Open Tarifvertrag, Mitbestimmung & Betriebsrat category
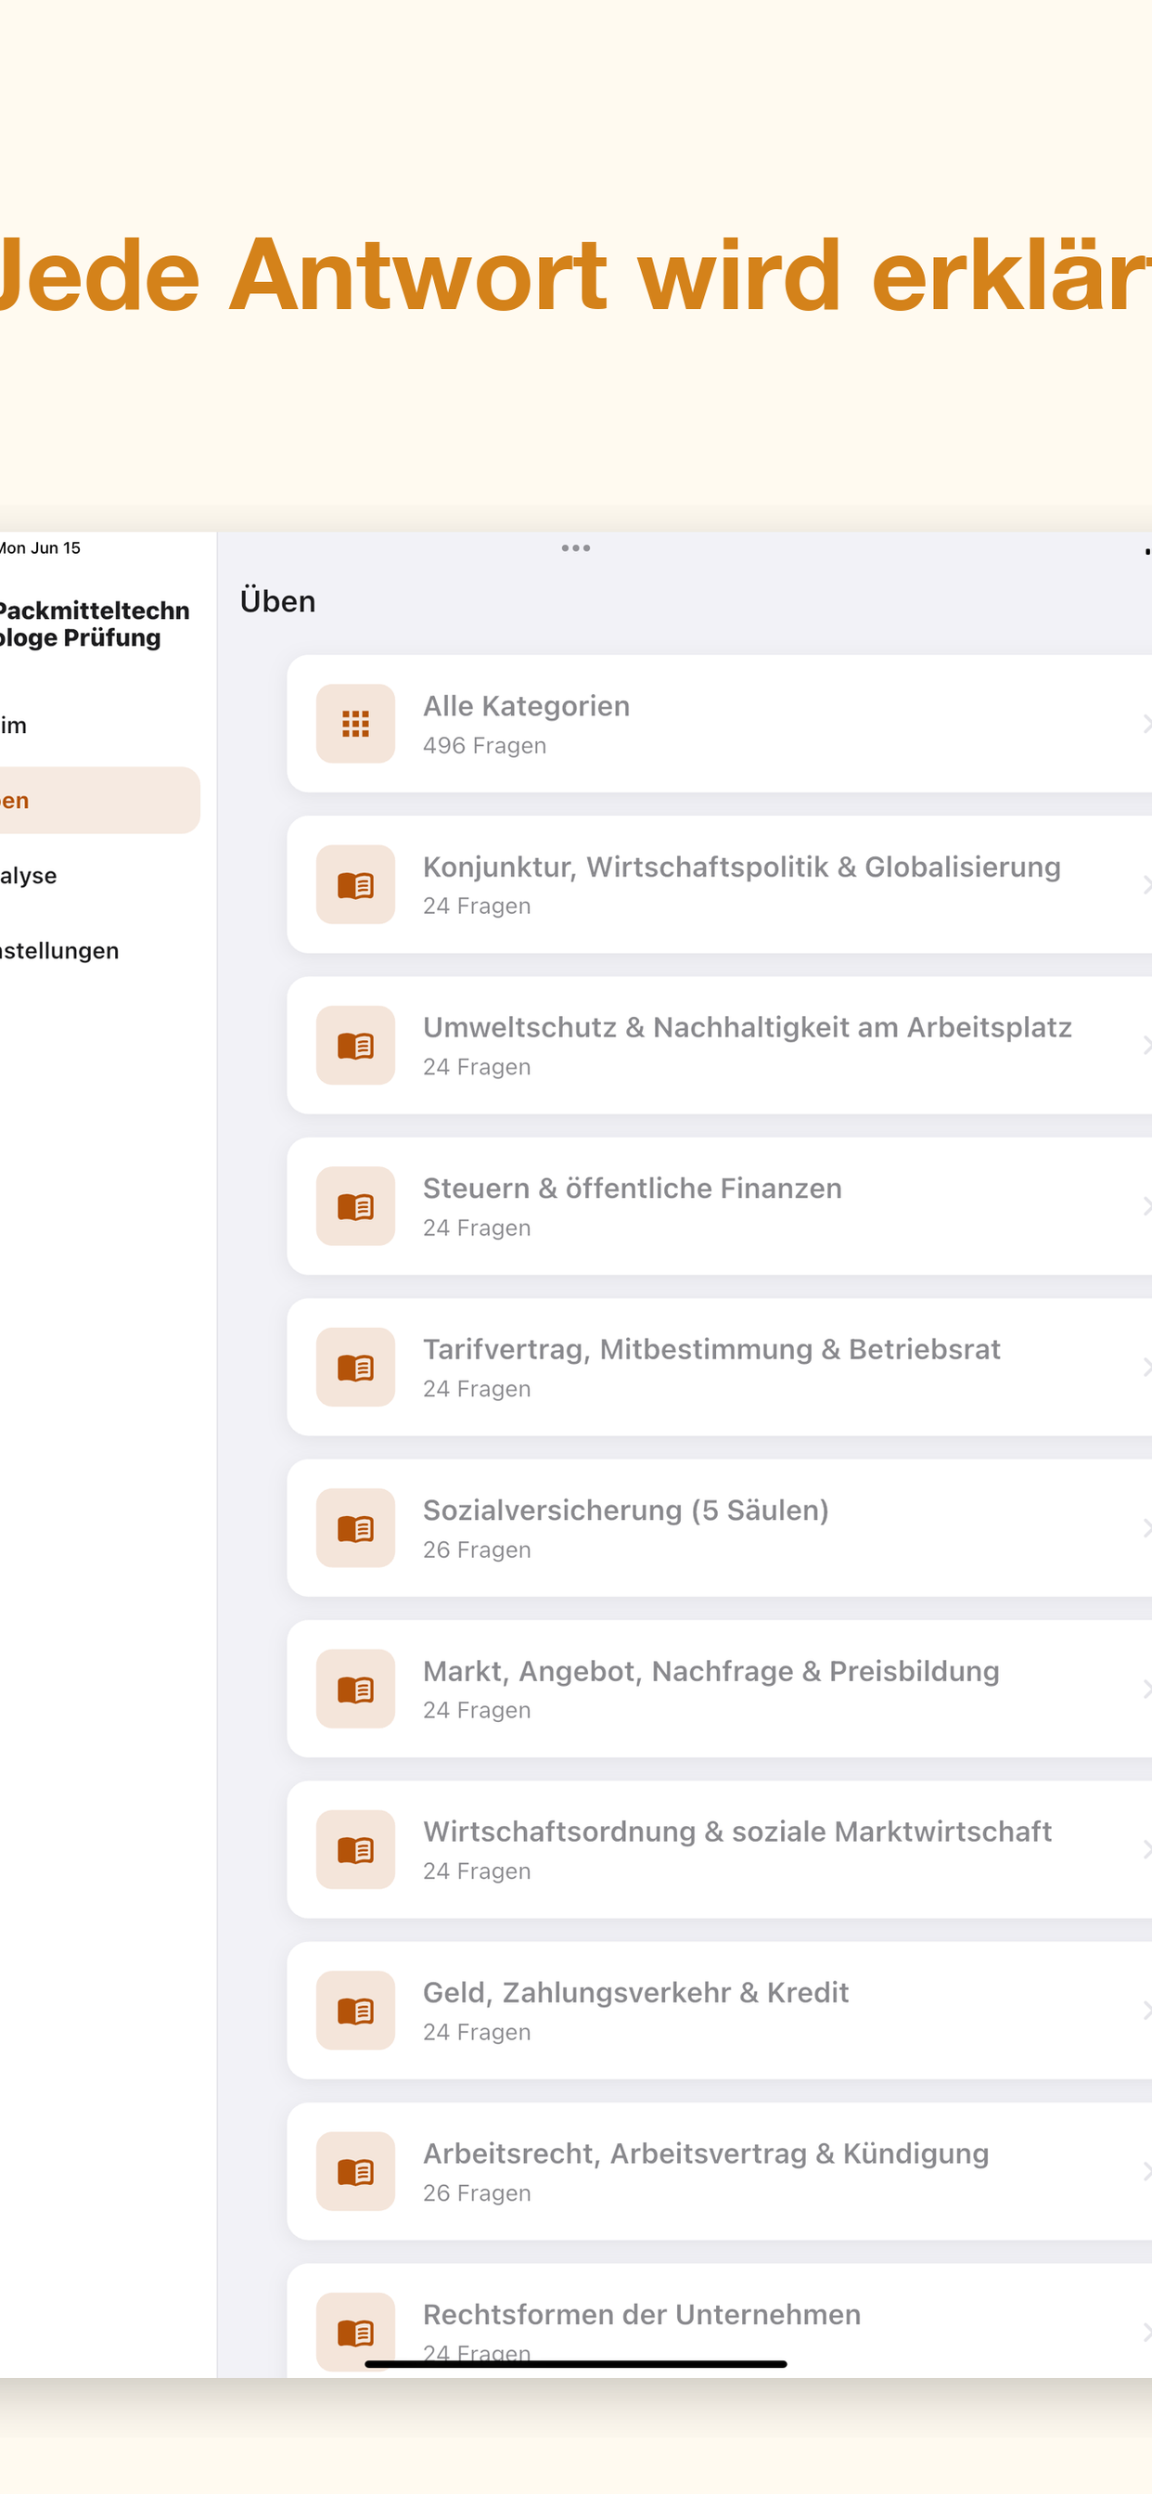 tap(719, 1366)
